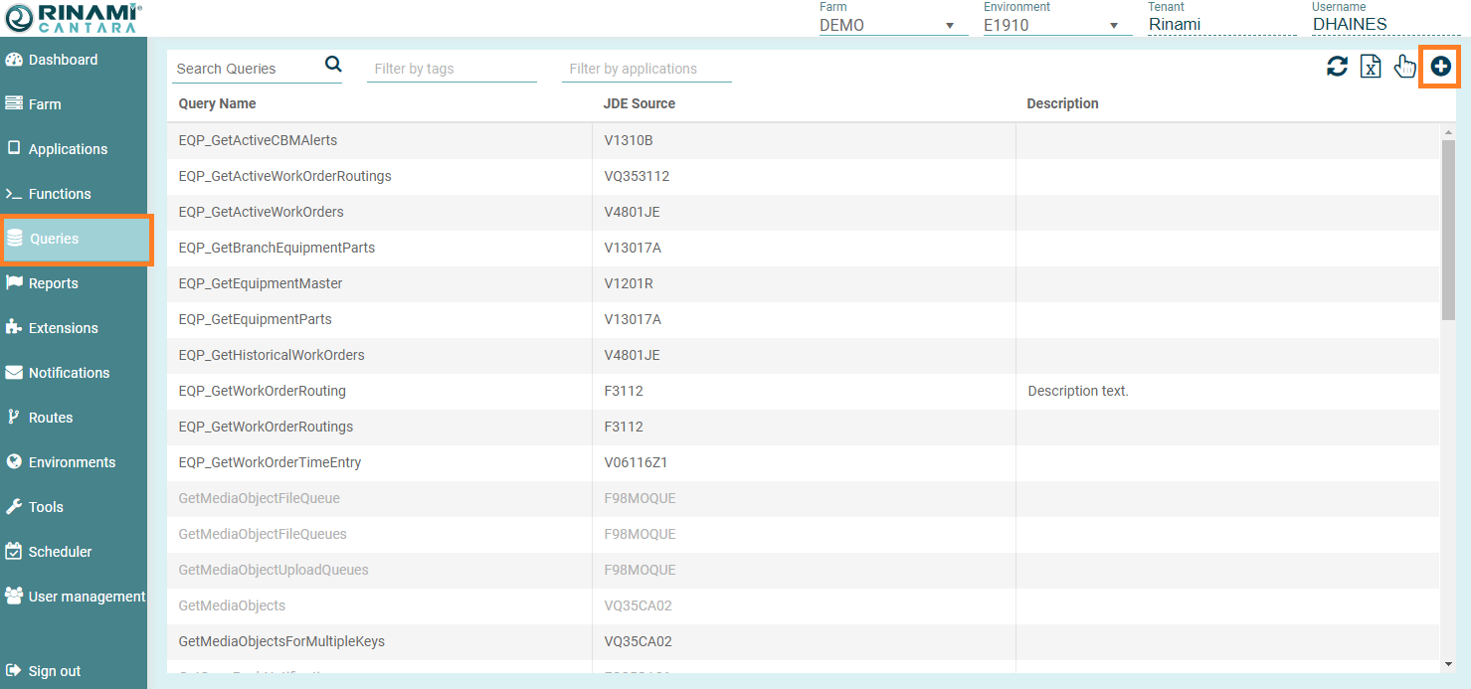Open the Reports menu item

point(53,283)
